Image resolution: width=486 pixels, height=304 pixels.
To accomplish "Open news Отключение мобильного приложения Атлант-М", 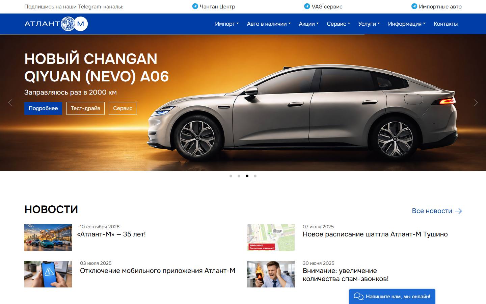I will click(x=158, y=271).
